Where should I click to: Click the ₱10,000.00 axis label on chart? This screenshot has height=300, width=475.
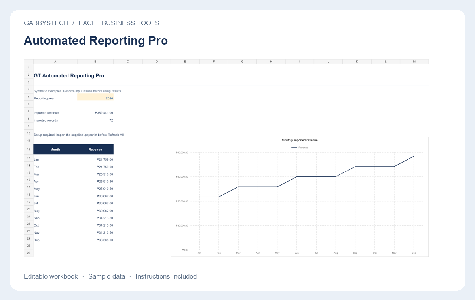pyautogui.click(x=182, y=226)
